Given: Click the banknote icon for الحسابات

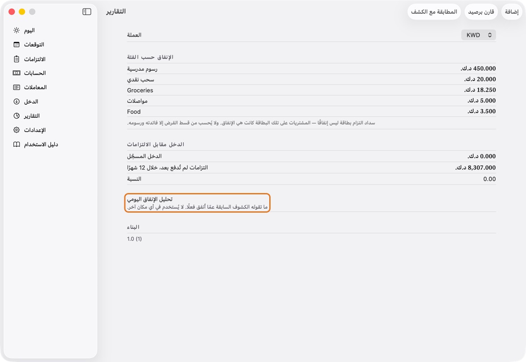Looking at the screenshot, I should (x=16, y=73).
